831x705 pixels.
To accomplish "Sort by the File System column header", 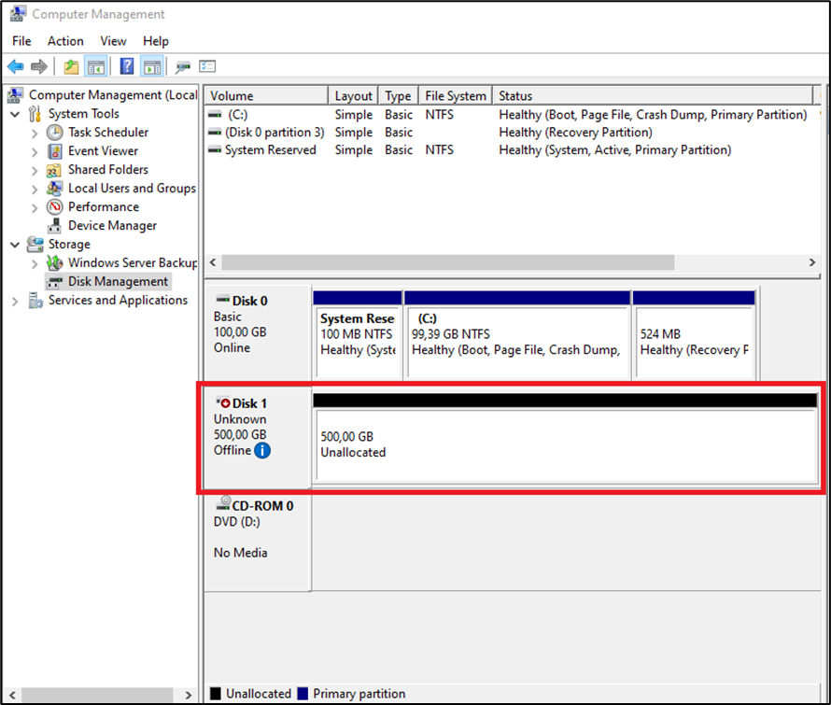I will 455,95.
